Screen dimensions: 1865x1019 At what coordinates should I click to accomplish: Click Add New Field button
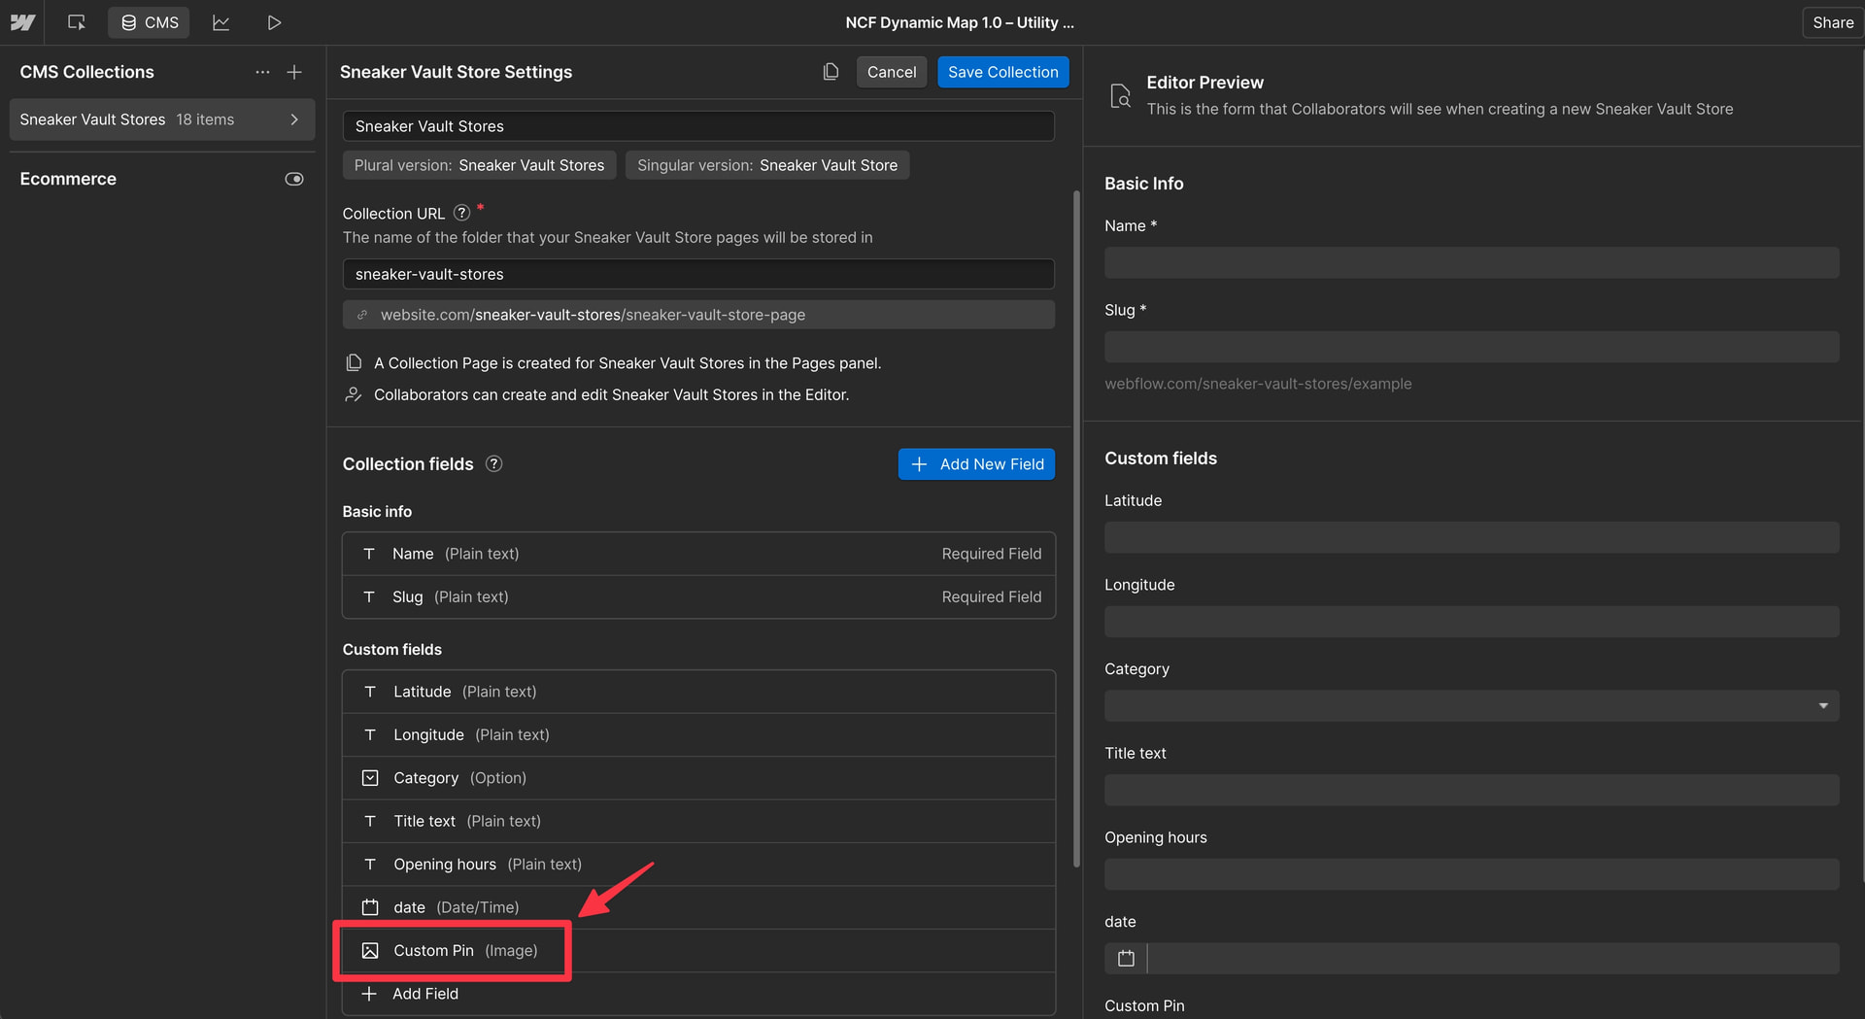[x=976, y=464]
